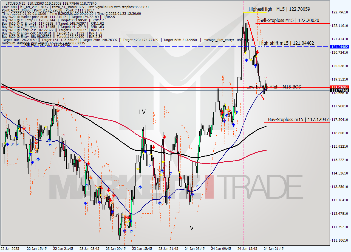Click the 120.72410 price axis value
The image size is (351, 252).
coord(340,52)
